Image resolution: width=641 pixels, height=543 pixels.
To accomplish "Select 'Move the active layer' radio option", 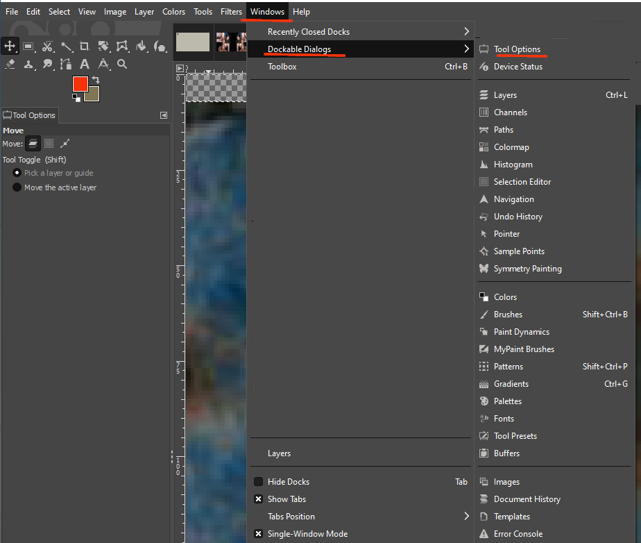I will pos(17,187).
